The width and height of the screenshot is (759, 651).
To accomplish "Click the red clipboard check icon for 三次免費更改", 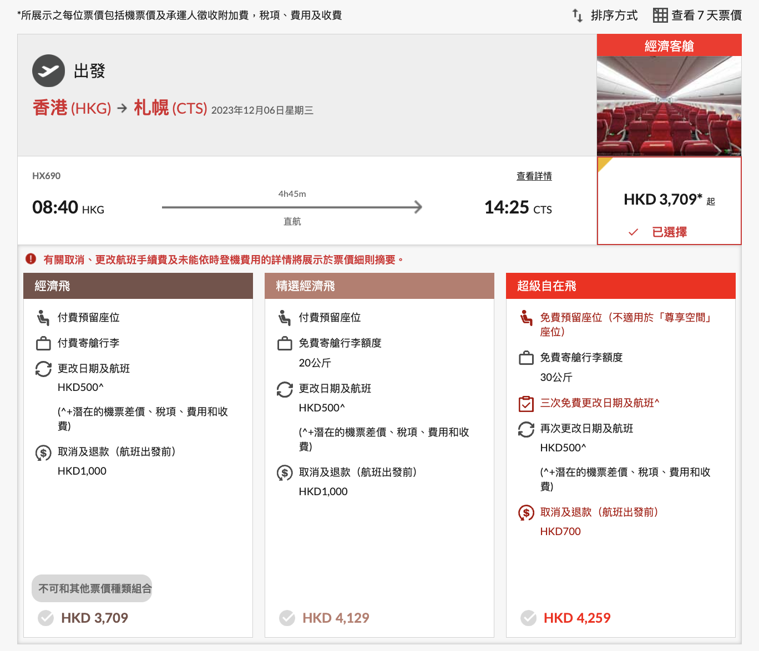I will pos(526,404).
